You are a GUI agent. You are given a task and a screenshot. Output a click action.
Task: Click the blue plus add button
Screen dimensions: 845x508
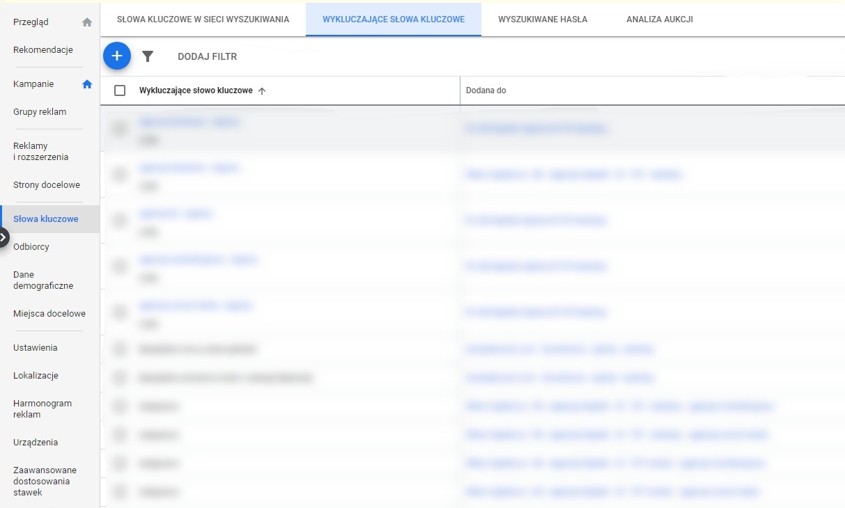117,56
